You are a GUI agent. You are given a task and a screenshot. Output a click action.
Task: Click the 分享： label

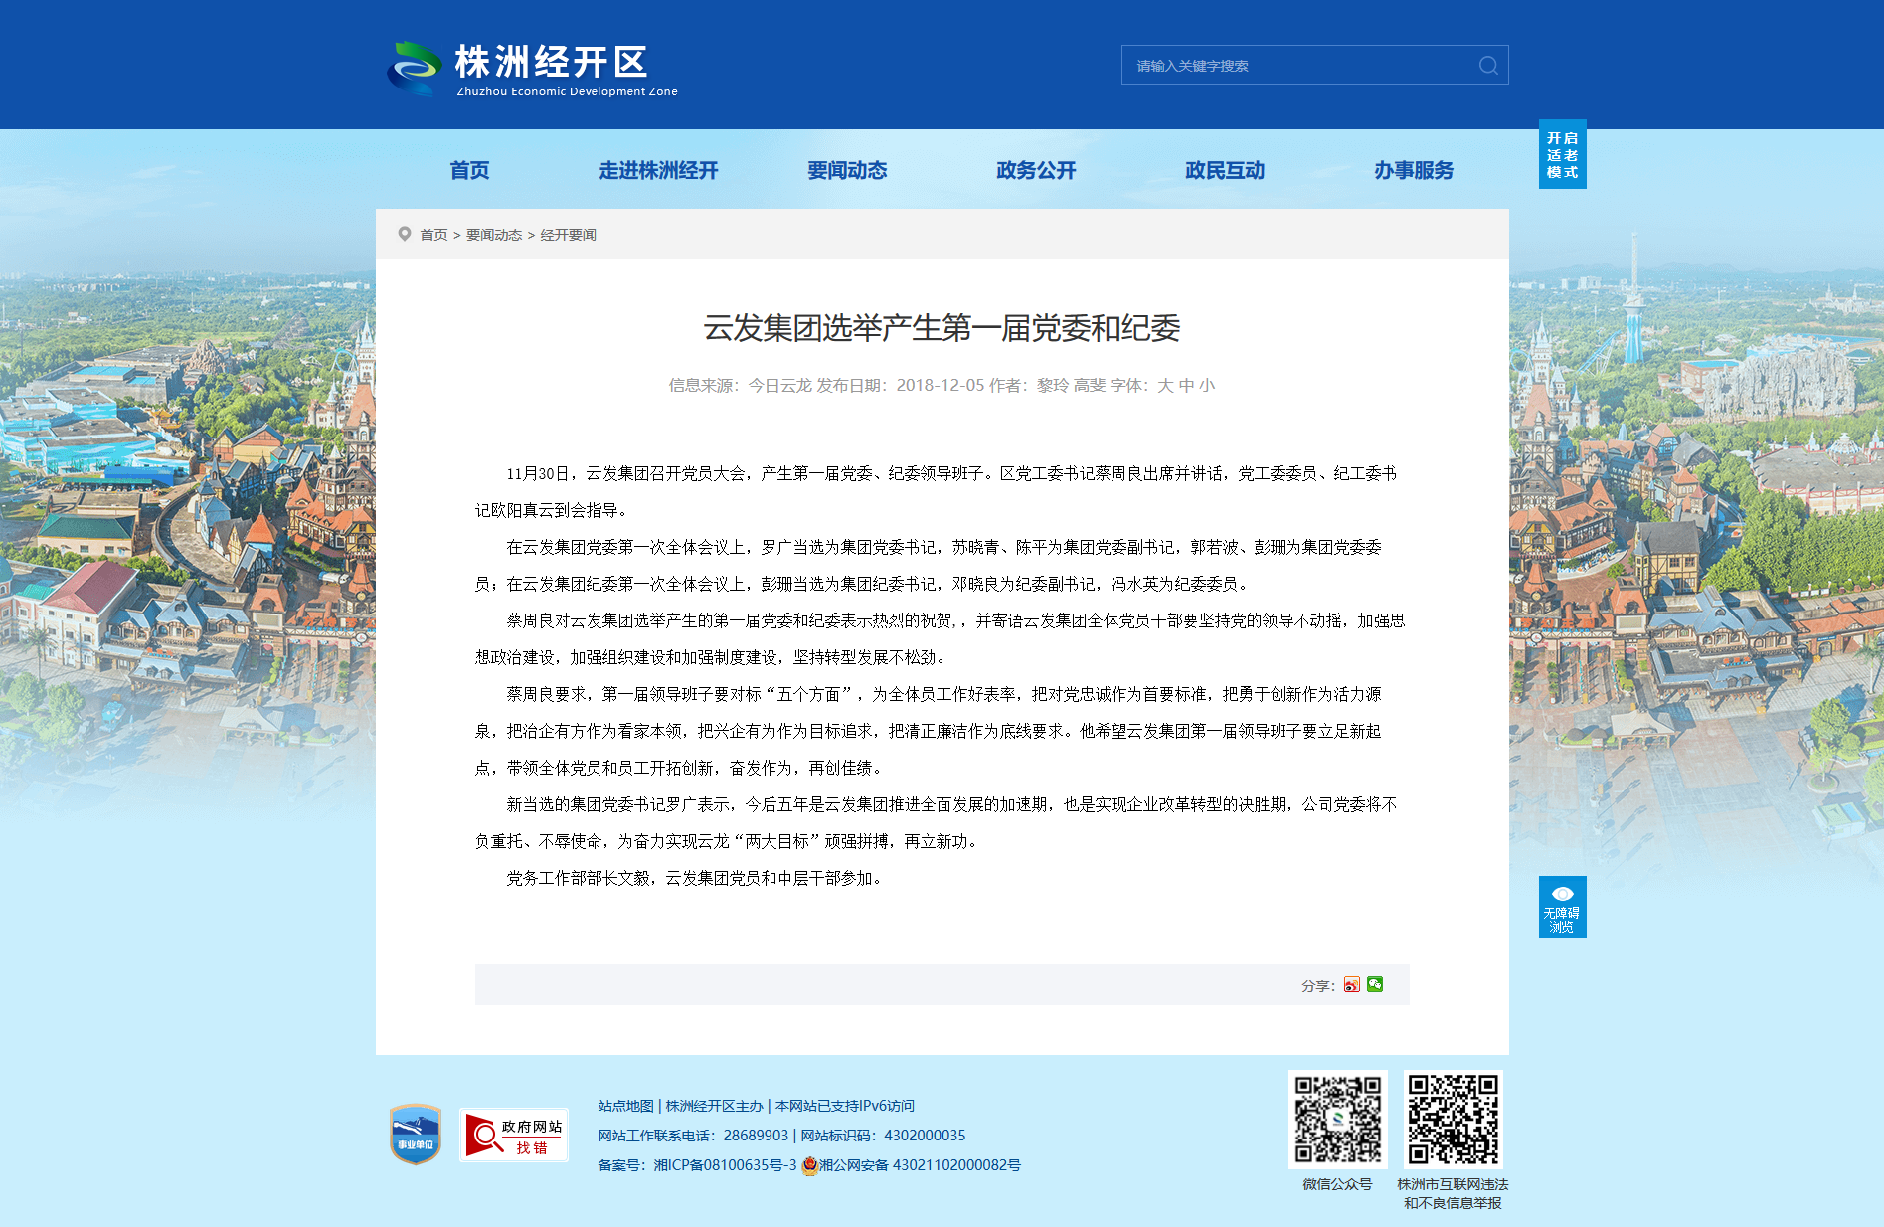[x=1318, y=985]
